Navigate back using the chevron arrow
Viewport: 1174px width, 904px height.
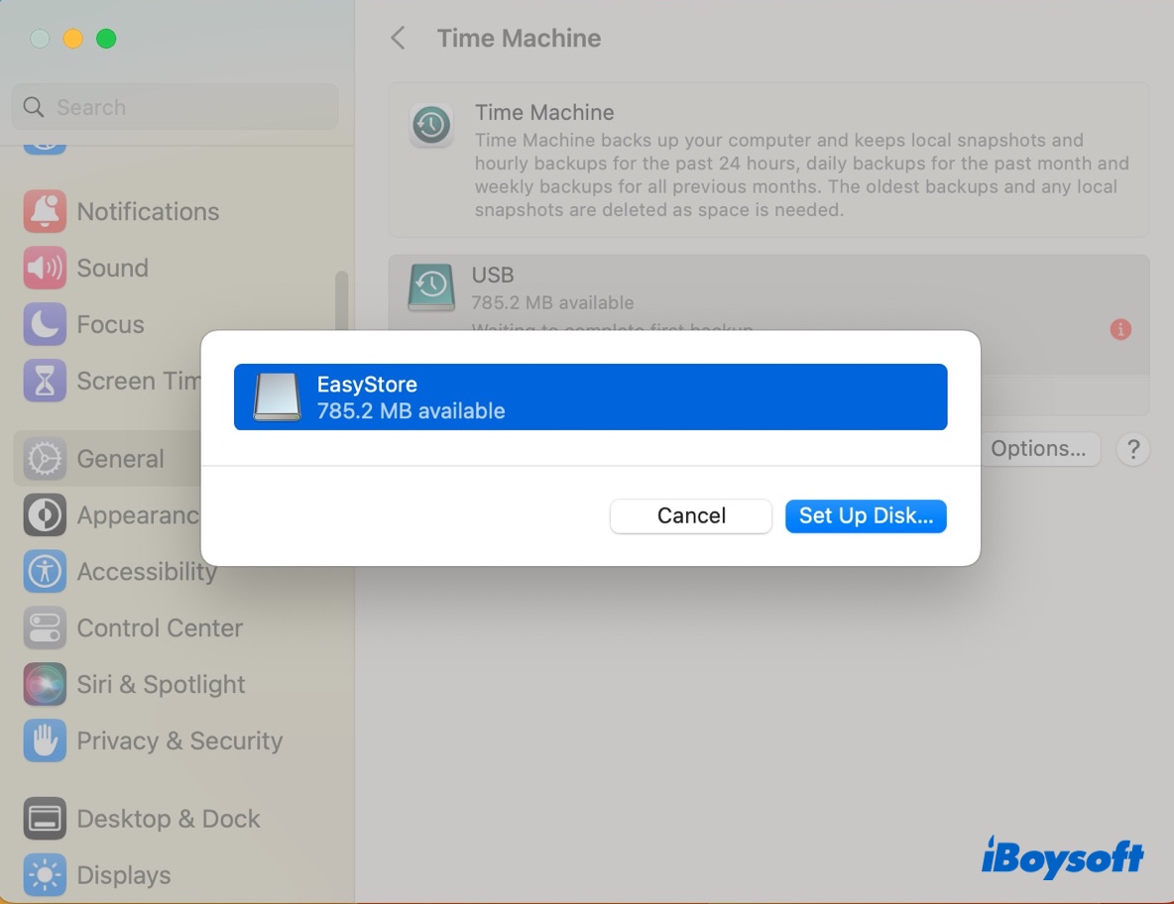point(397,38)
